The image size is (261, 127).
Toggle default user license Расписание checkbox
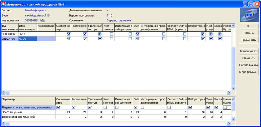74,107
